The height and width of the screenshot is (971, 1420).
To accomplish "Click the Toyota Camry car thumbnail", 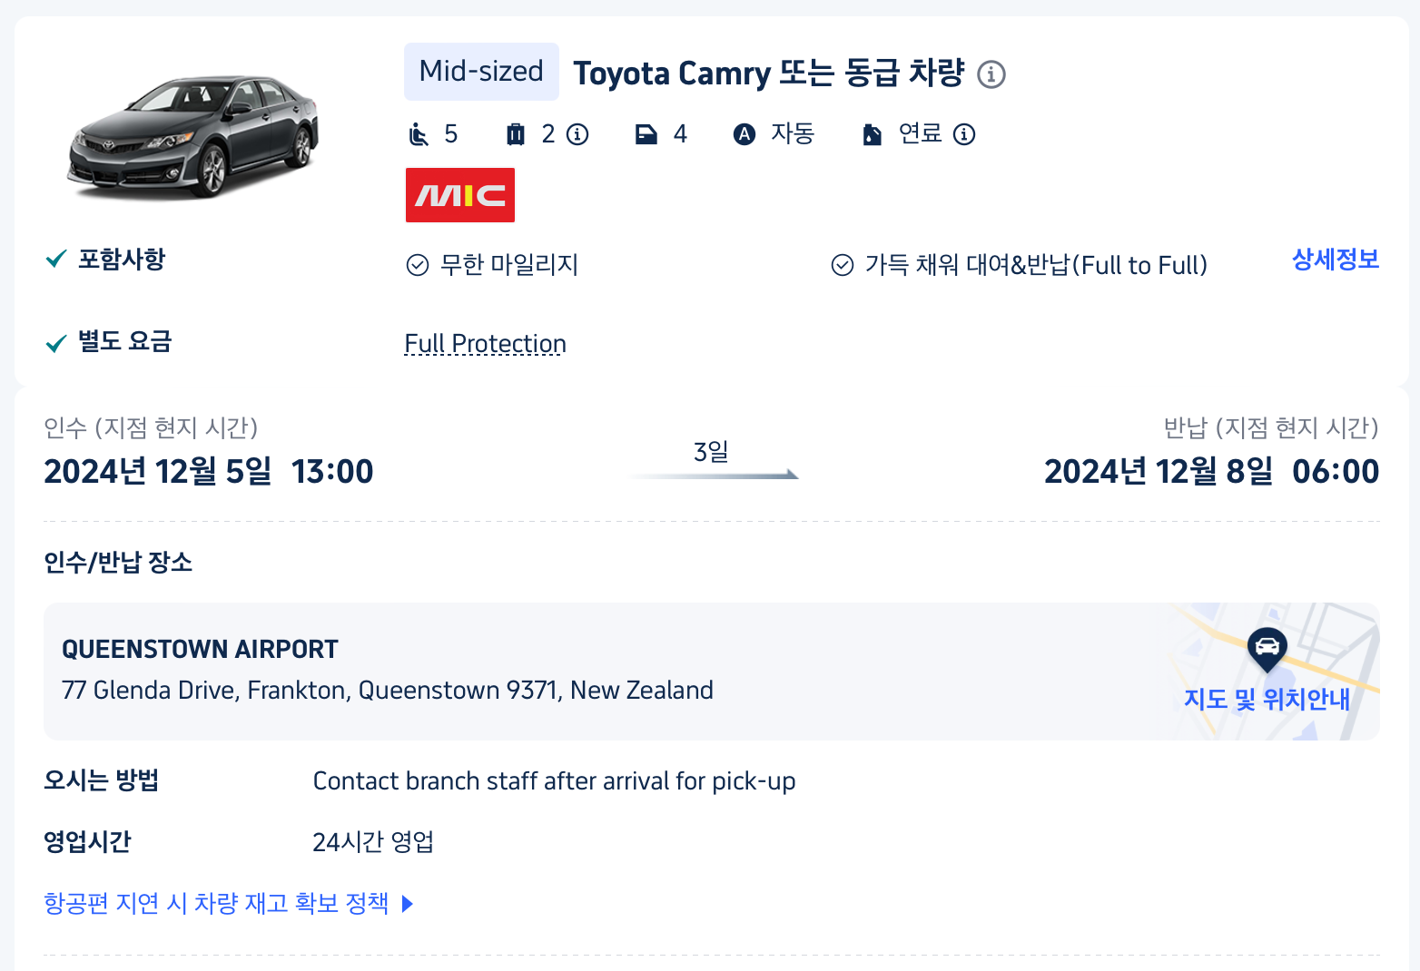I will click(193, 136).
